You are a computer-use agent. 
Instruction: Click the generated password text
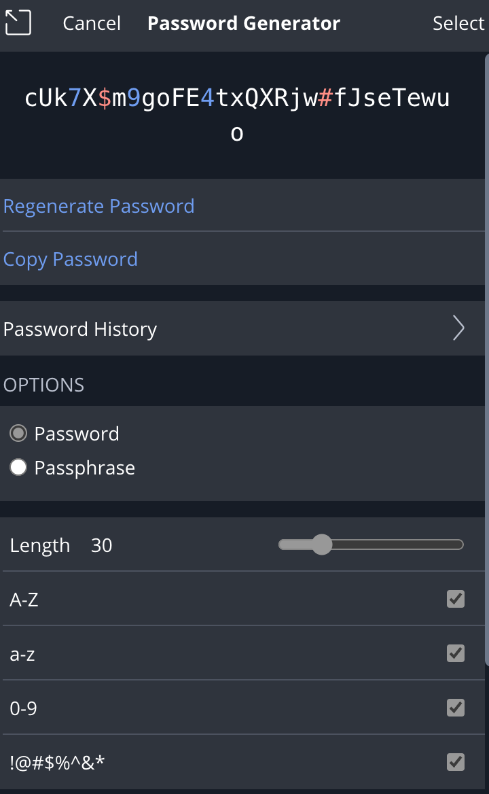coord(237,116)
